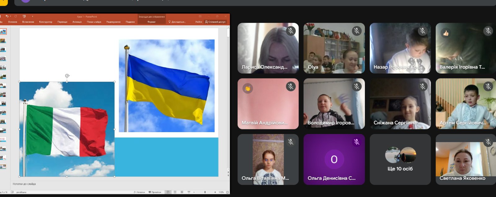496x197 pixels.
Task: Click muted mic icon on Артем Сергійович tile
Action: pos(488,86)
